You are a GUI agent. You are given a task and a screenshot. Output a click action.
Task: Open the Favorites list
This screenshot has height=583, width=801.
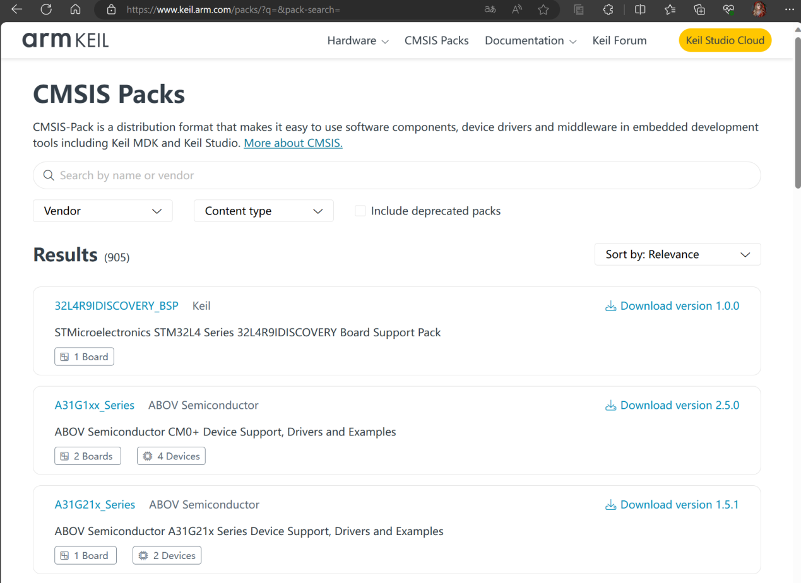(670, 9)
